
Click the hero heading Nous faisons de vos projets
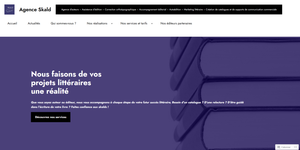pyautogui.click(x=66, y=82)
